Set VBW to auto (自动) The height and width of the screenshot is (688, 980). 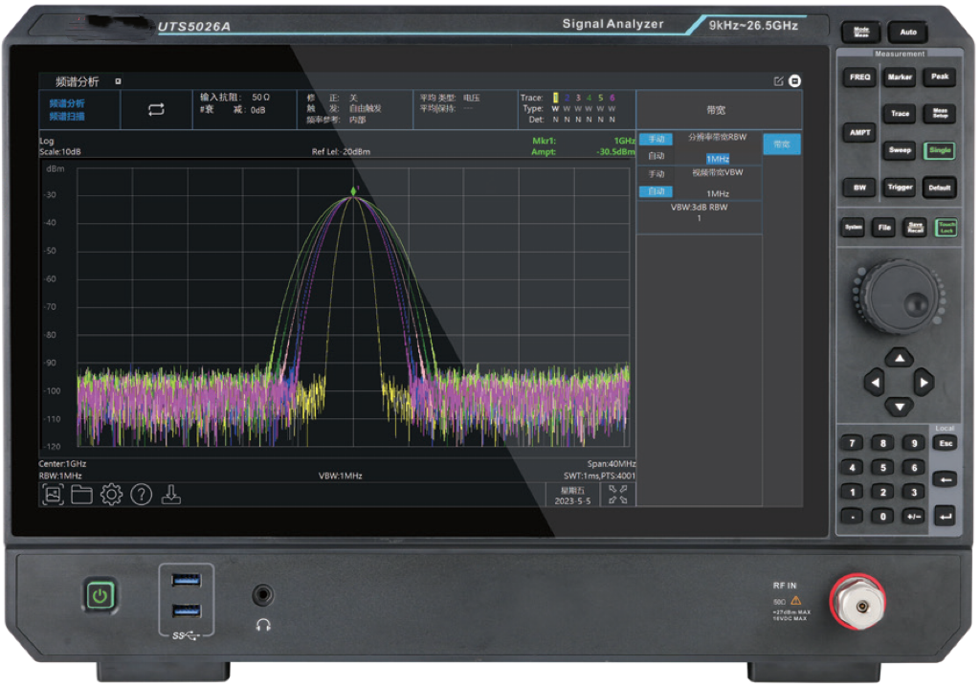pyautogui.click(x=656, y=191)
